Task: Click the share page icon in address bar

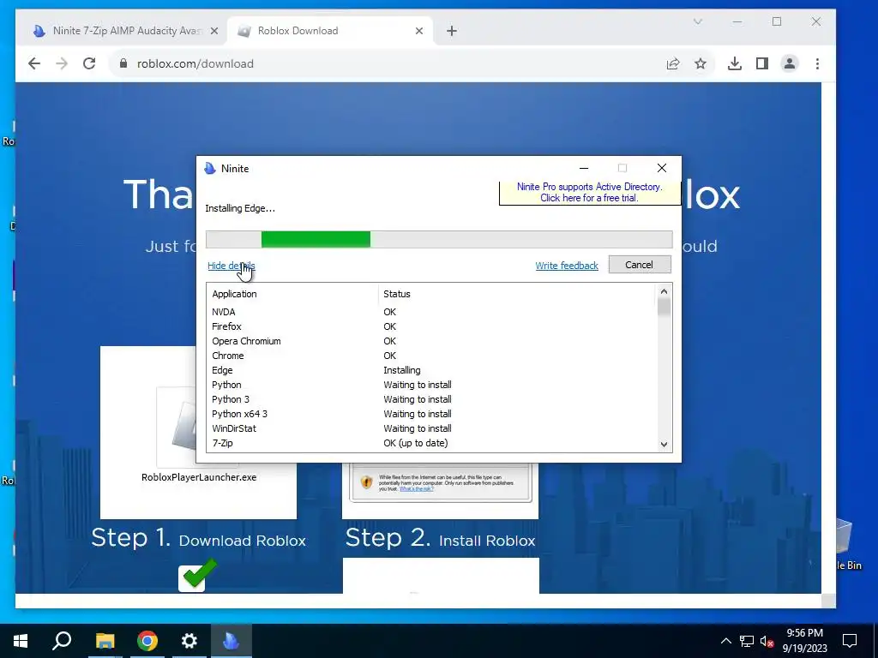Action: click(673, 63)
